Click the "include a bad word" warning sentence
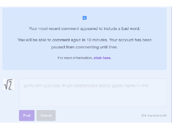 tap(85, 29)
